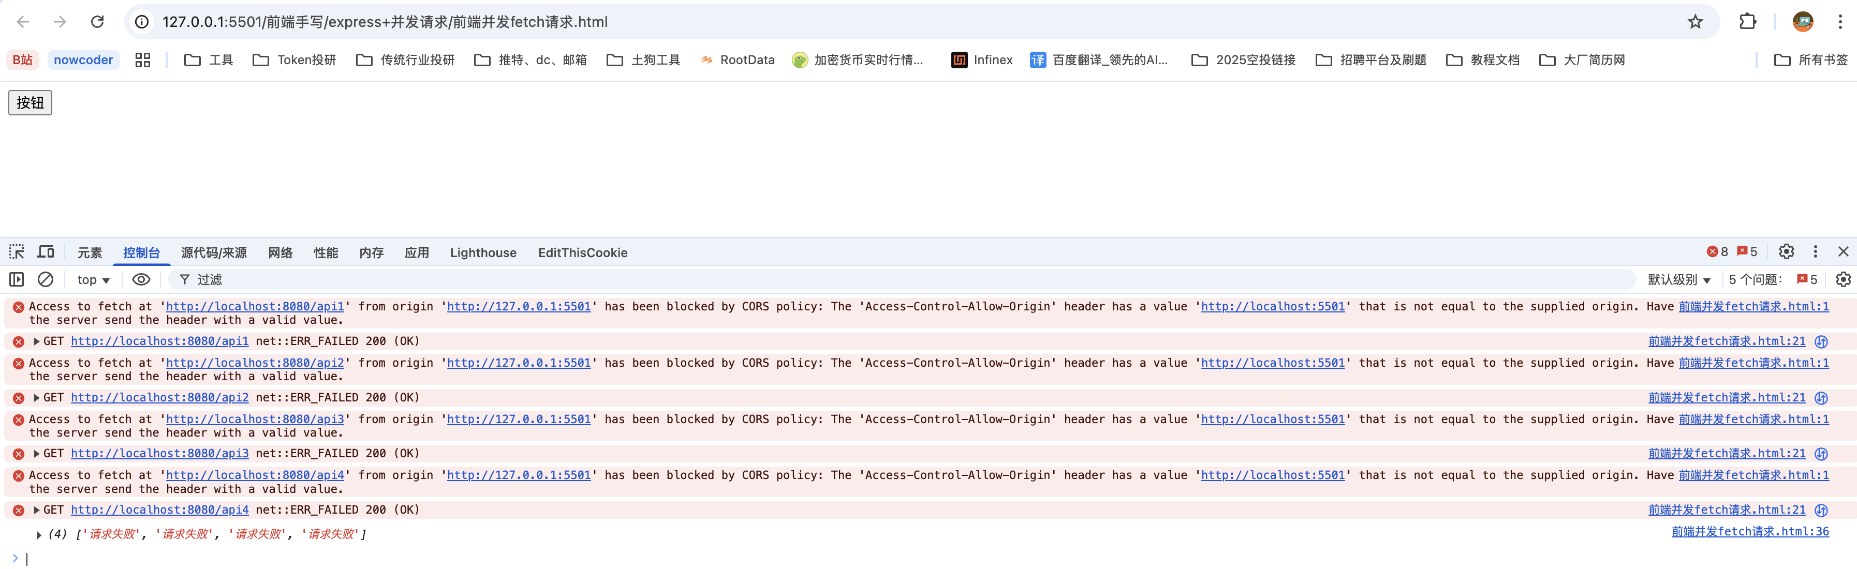Open the EditThisCookie tab

point(582,252)
